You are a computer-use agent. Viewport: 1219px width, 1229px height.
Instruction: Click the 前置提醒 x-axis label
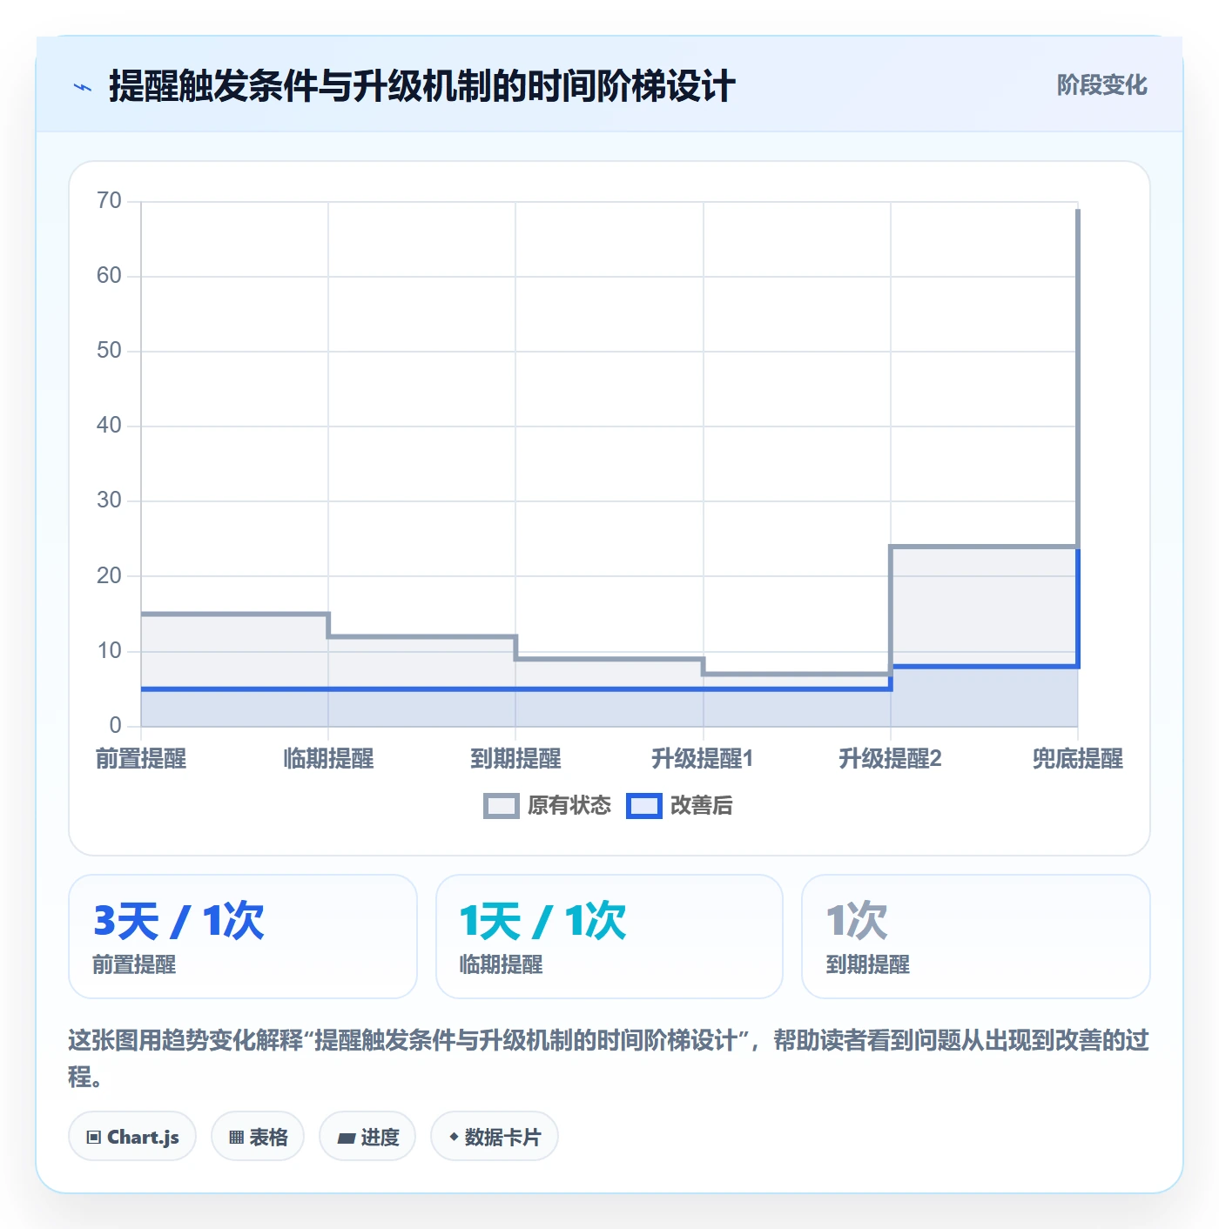click(x=141, y=759)
